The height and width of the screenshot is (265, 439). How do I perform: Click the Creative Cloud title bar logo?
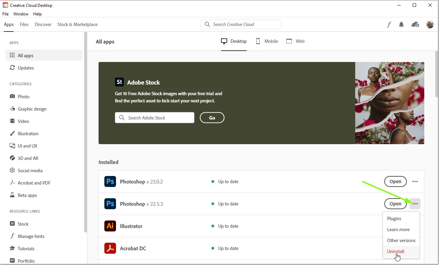pyautogui.click(x=5, y=5)
